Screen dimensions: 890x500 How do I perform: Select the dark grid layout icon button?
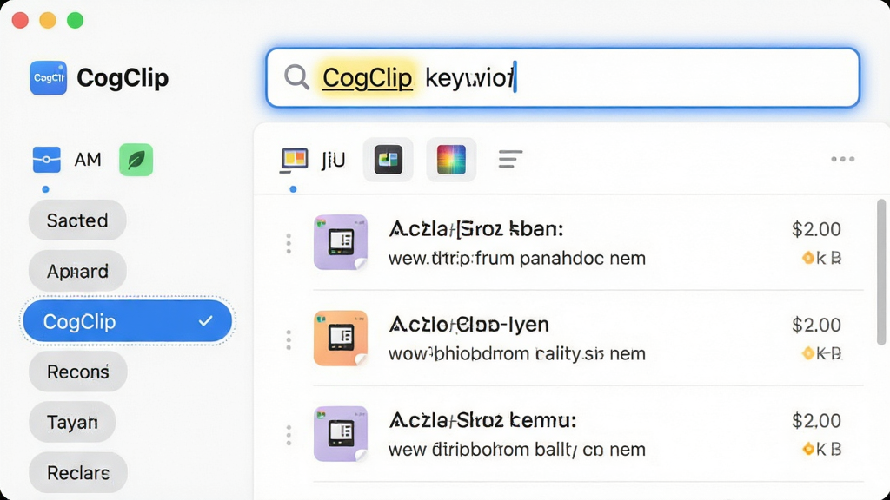point(389,160)
